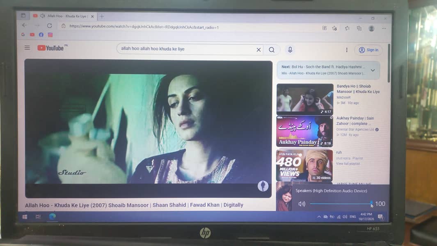Open Edge Collections
Image resolution: width=437 pixels, height=246 pixels.
click(359, 28)
